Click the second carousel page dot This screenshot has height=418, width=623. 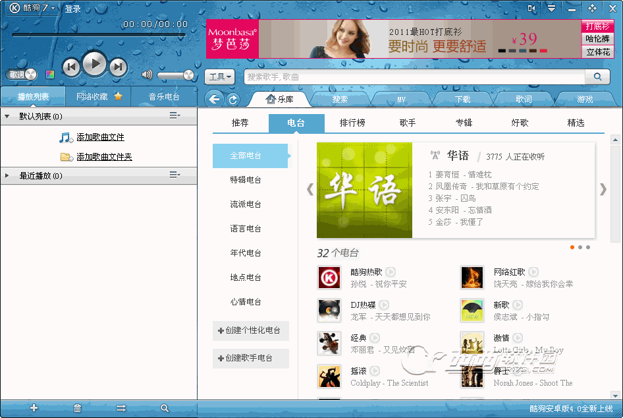pos(580,247)
